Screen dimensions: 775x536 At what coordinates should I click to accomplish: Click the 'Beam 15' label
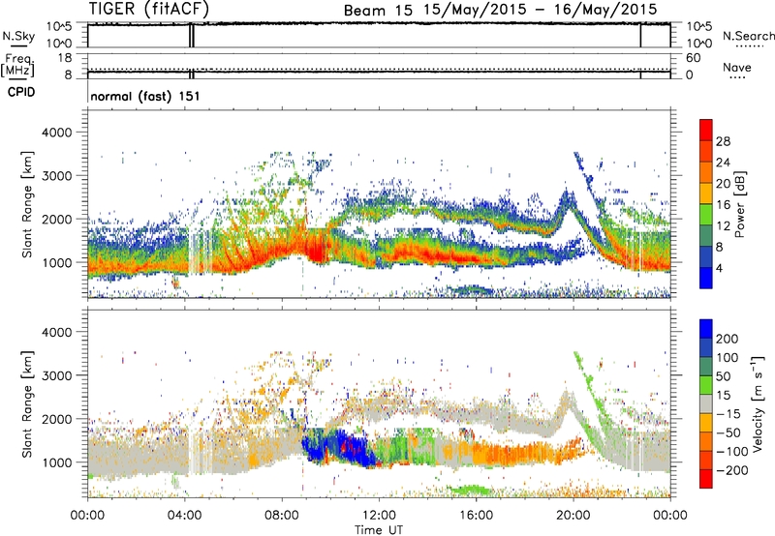378,11
